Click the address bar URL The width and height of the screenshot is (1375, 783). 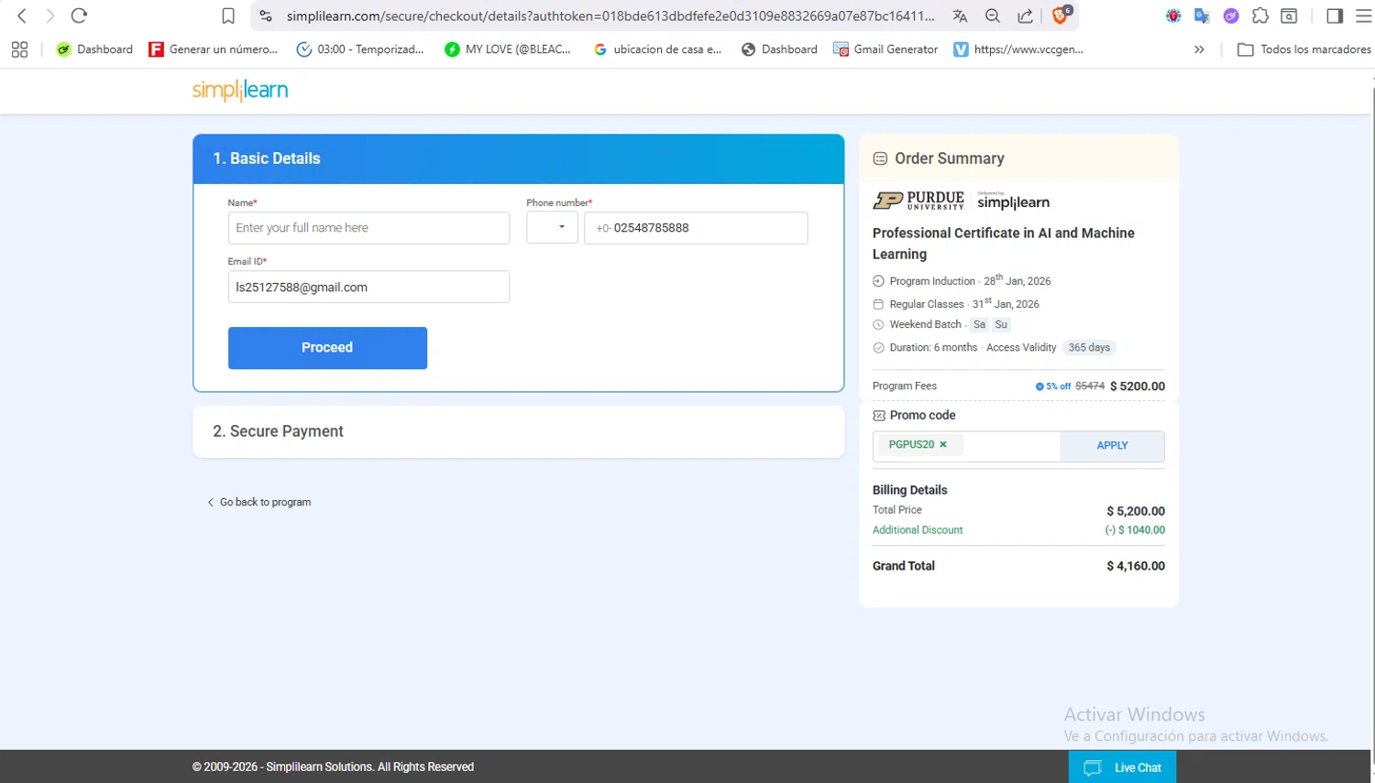pos(610,16)
